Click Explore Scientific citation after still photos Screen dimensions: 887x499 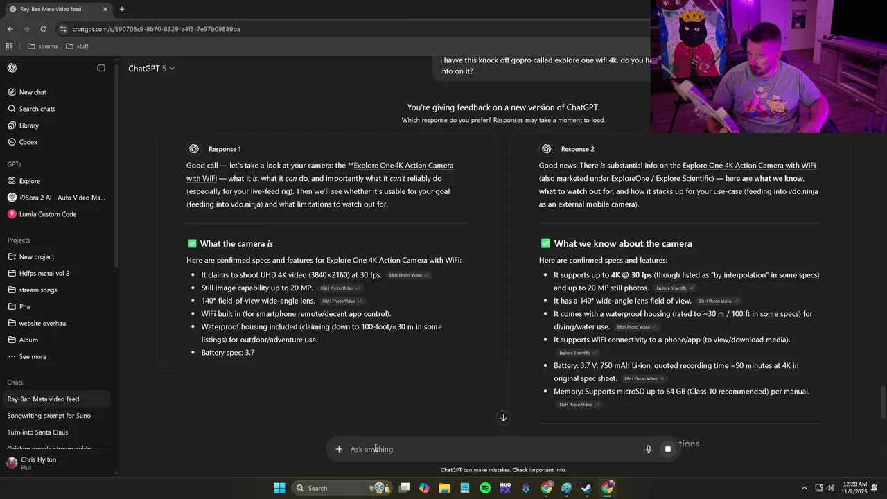point(675,288)
